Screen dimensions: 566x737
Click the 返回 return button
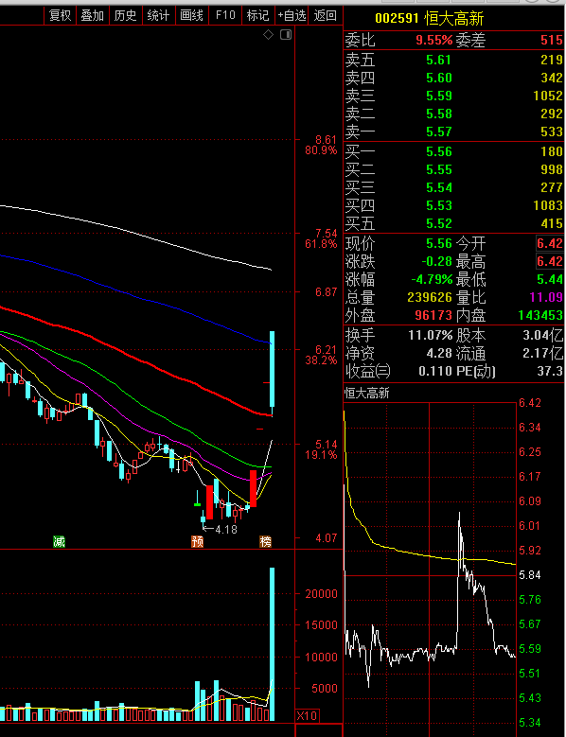tap(326, 15)
